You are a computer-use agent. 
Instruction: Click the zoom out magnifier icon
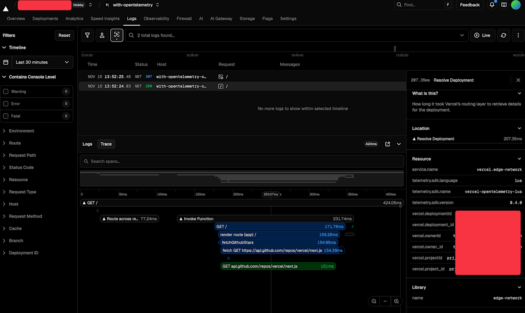coord(374,301)
